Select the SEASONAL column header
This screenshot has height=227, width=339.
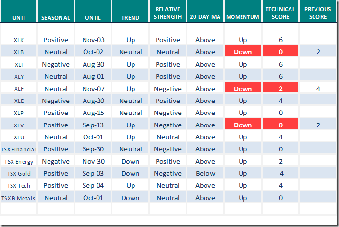[55, 18]
